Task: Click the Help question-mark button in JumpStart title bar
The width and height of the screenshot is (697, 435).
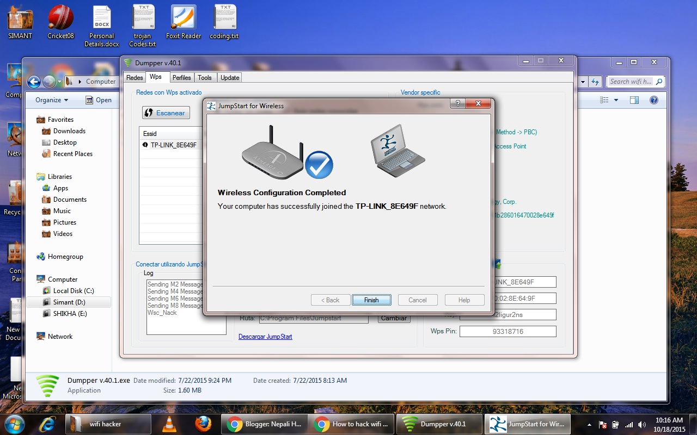Action: (x=457, y=104)
